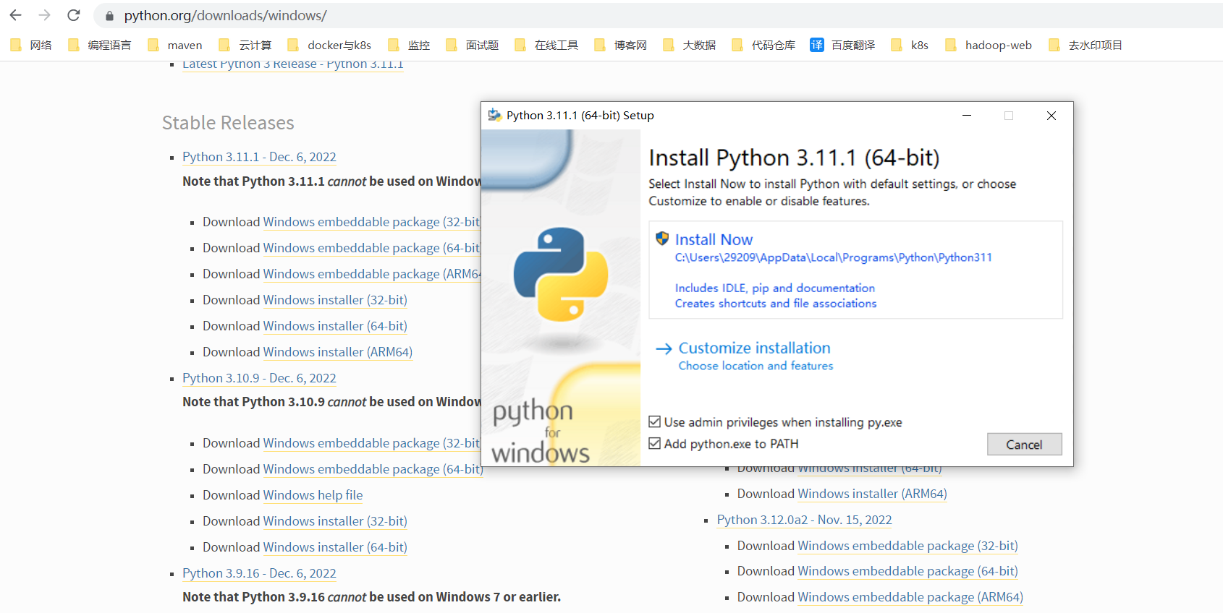The width and height of the screenshot is (1223, 613).
Task: Click the UAC shield icon beside Install Now
Action: [662, 239]
